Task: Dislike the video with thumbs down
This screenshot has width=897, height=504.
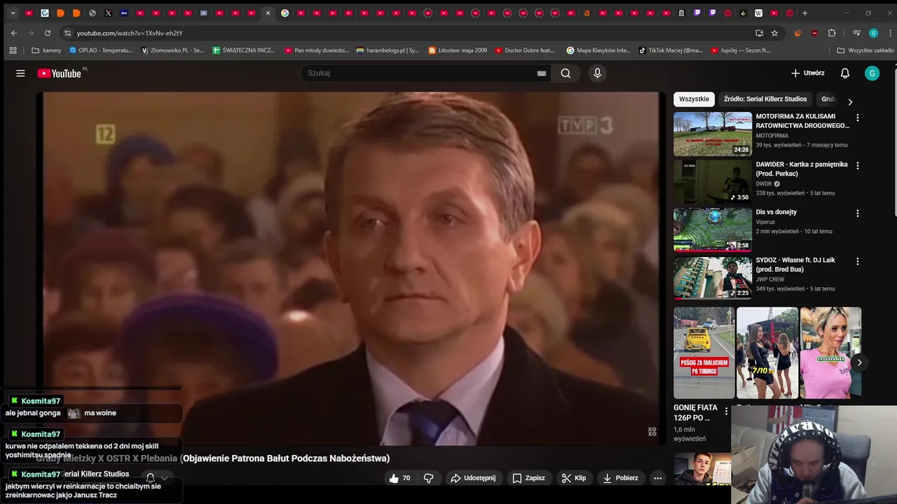Action: tap(428, 478)
